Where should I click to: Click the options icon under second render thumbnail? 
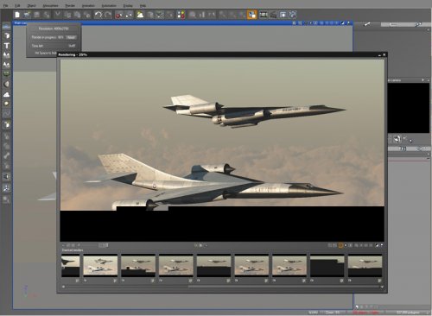(115, 281)
